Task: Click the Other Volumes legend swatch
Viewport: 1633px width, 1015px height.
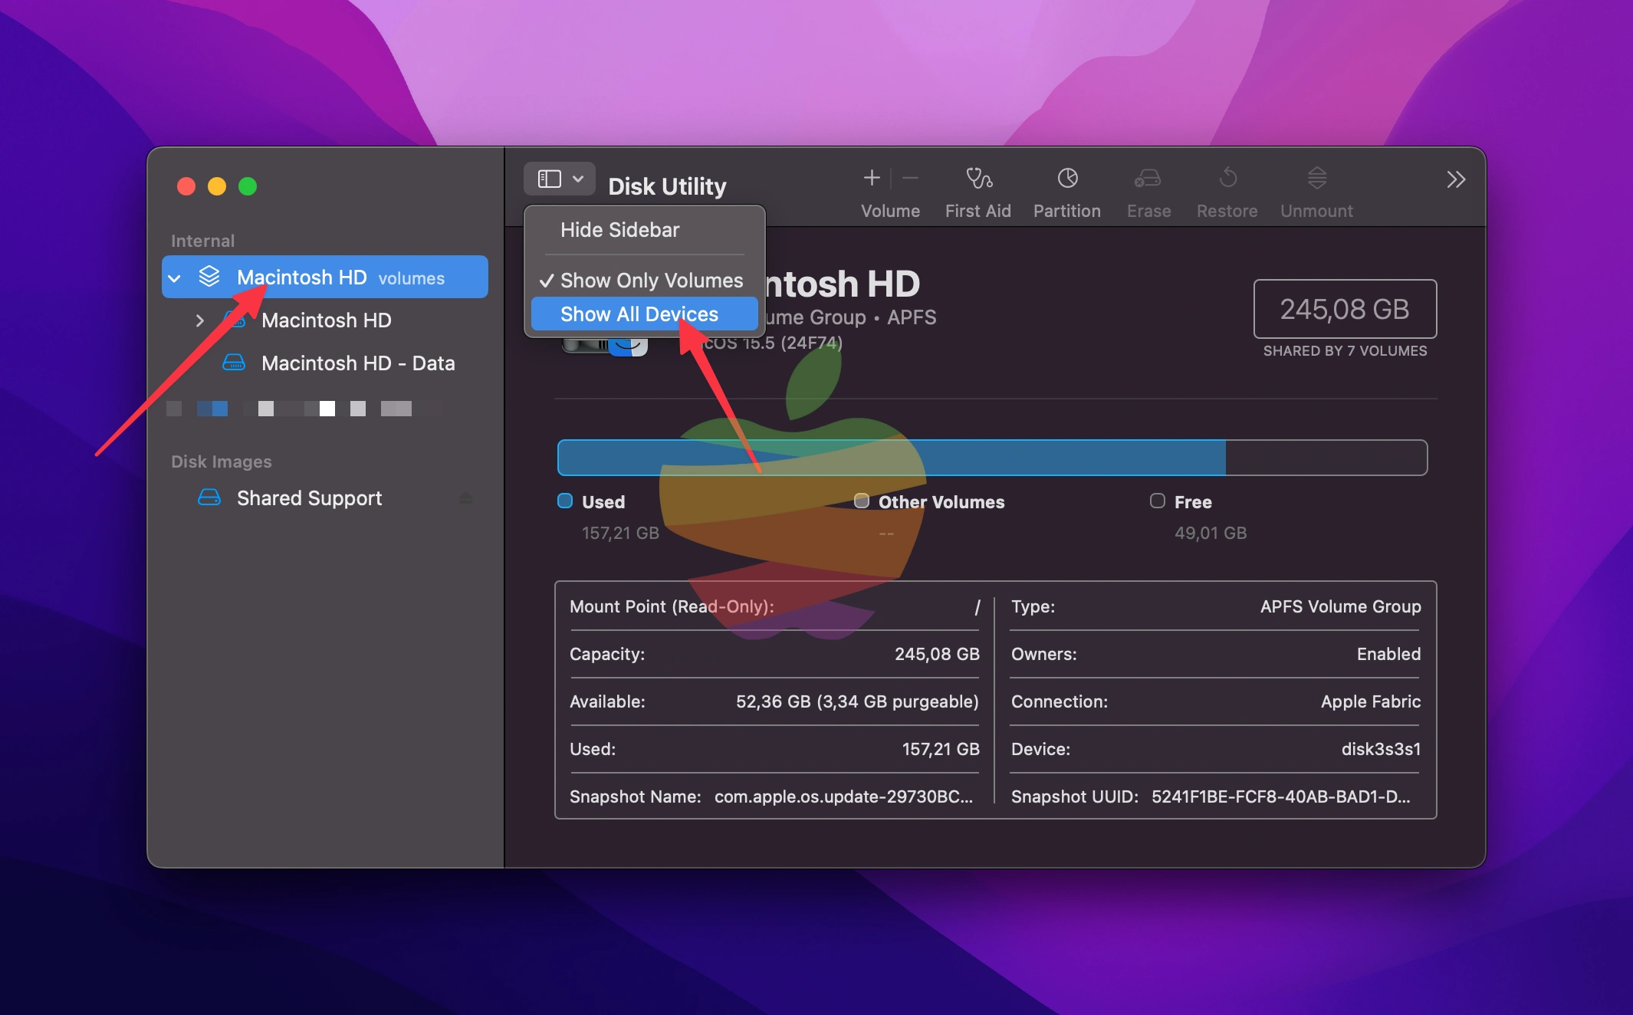Action: 862,501
